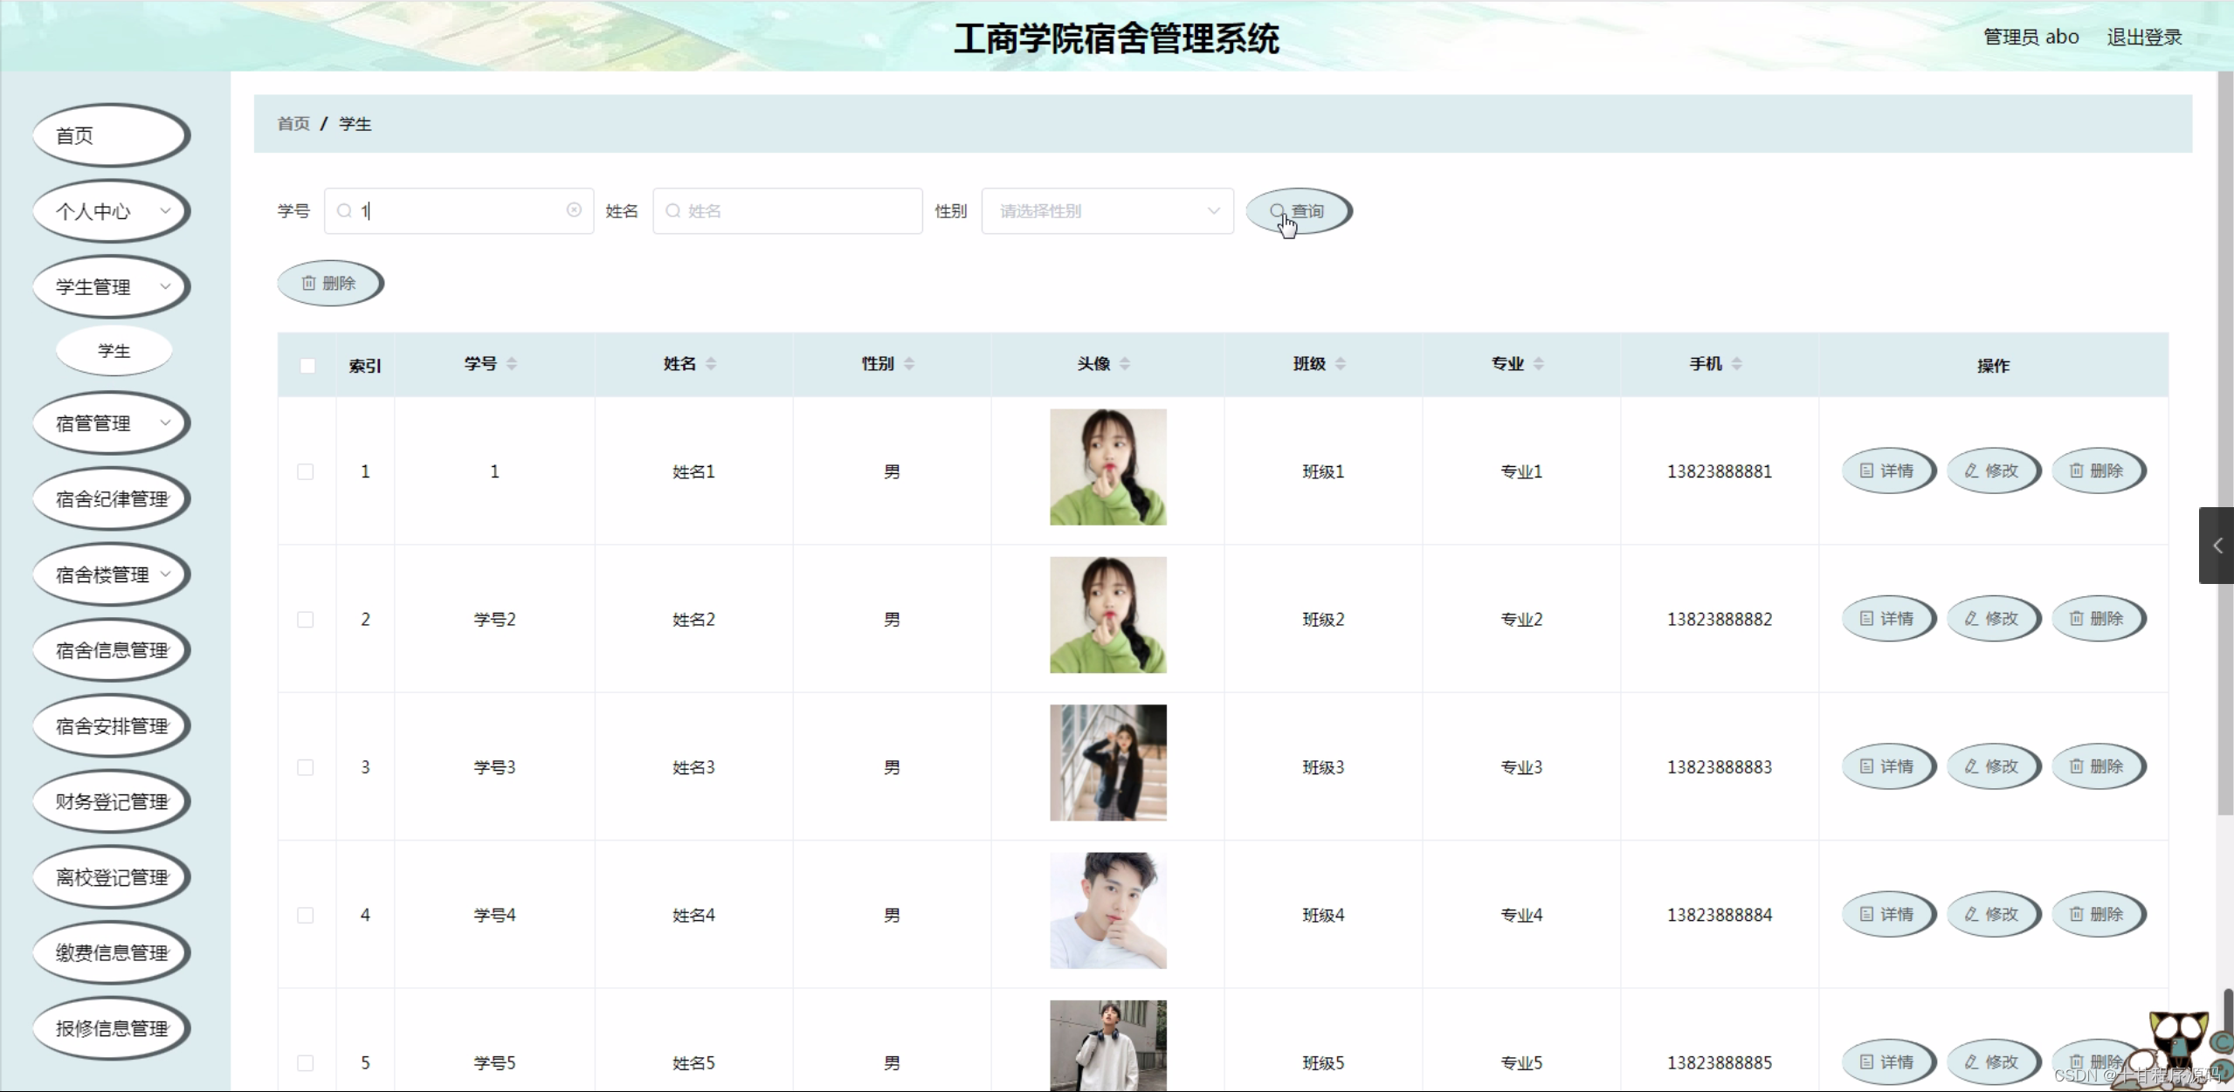Expand the 个人中心 sidebar menu
Viewport: 2234px width, 1092px height.
tap(111, 211)
